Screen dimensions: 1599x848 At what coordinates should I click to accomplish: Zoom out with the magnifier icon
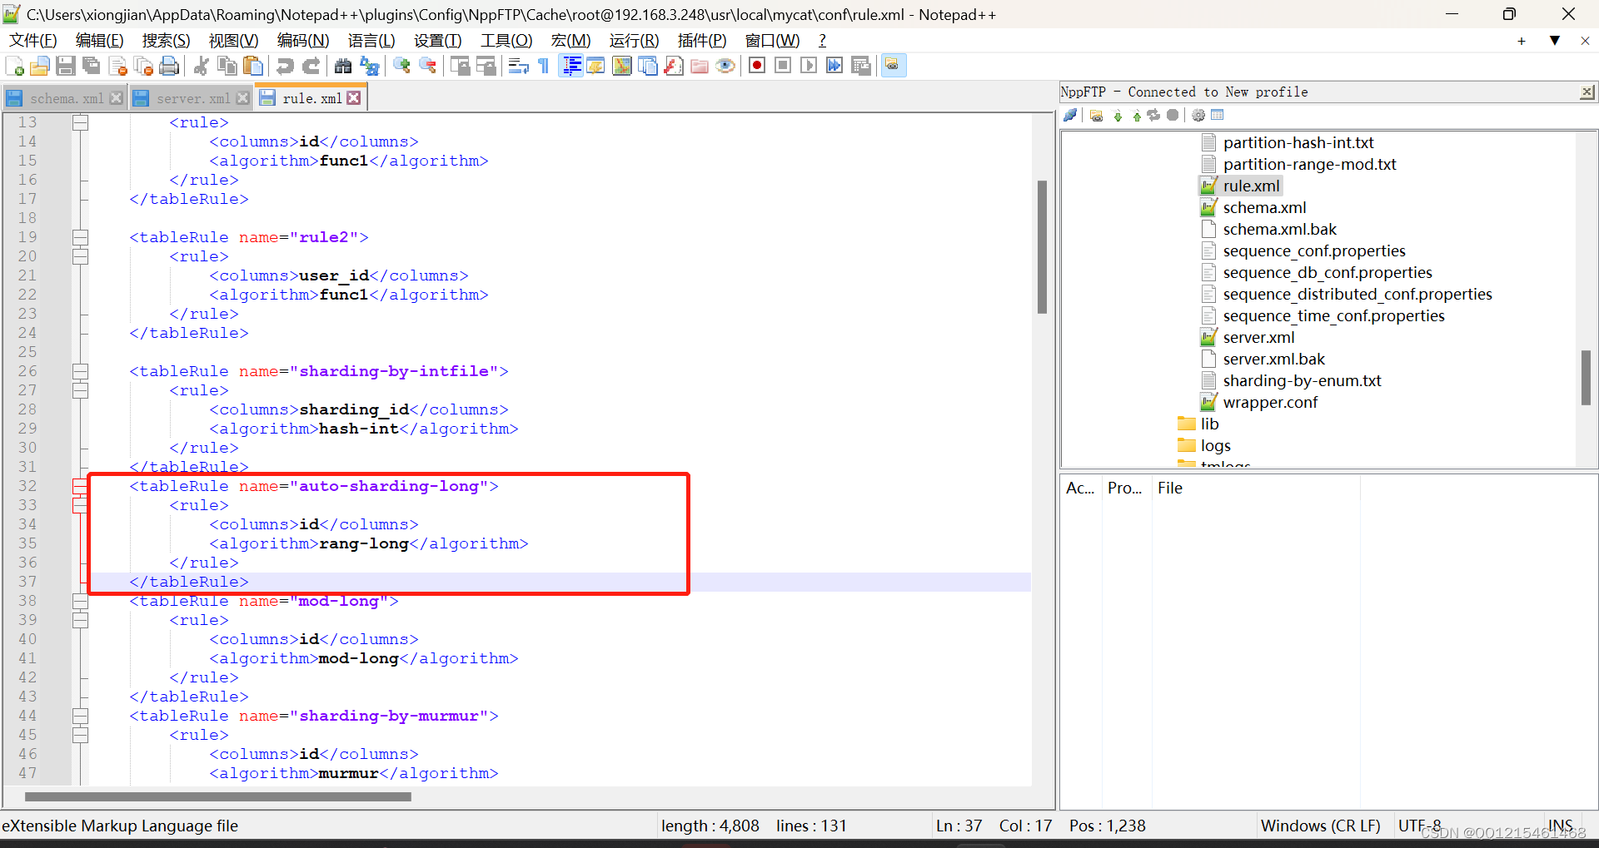pyautogui.click(x=427, y=66)
